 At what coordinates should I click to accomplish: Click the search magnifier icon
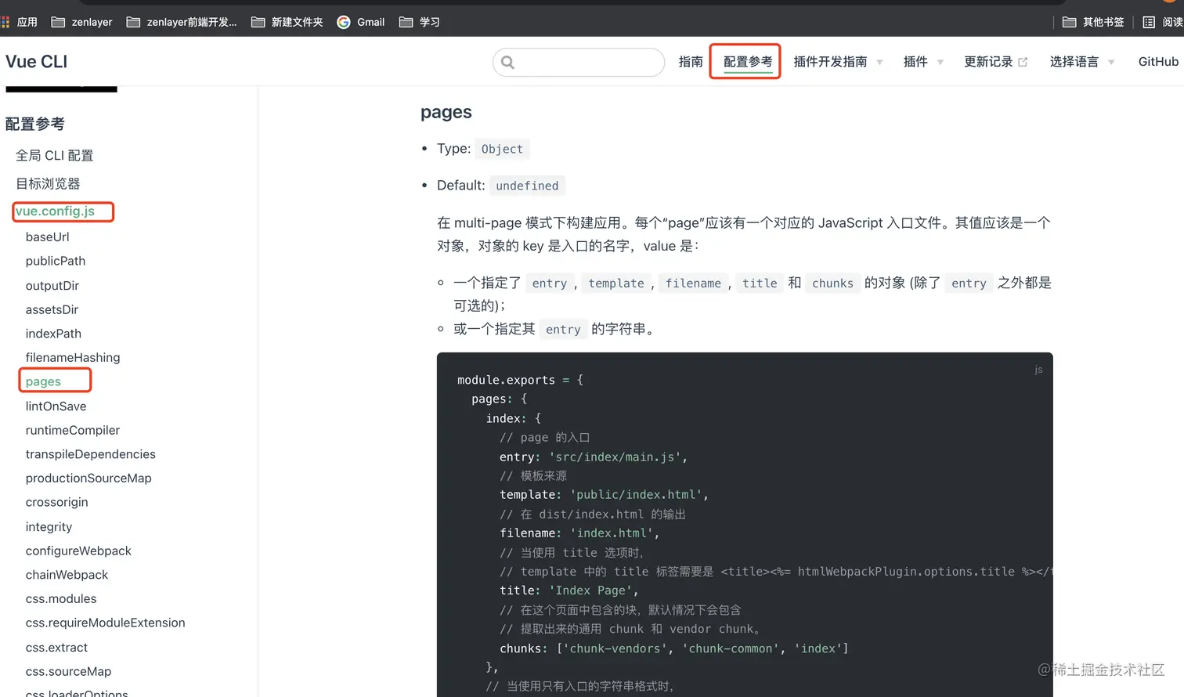(507, 63)
